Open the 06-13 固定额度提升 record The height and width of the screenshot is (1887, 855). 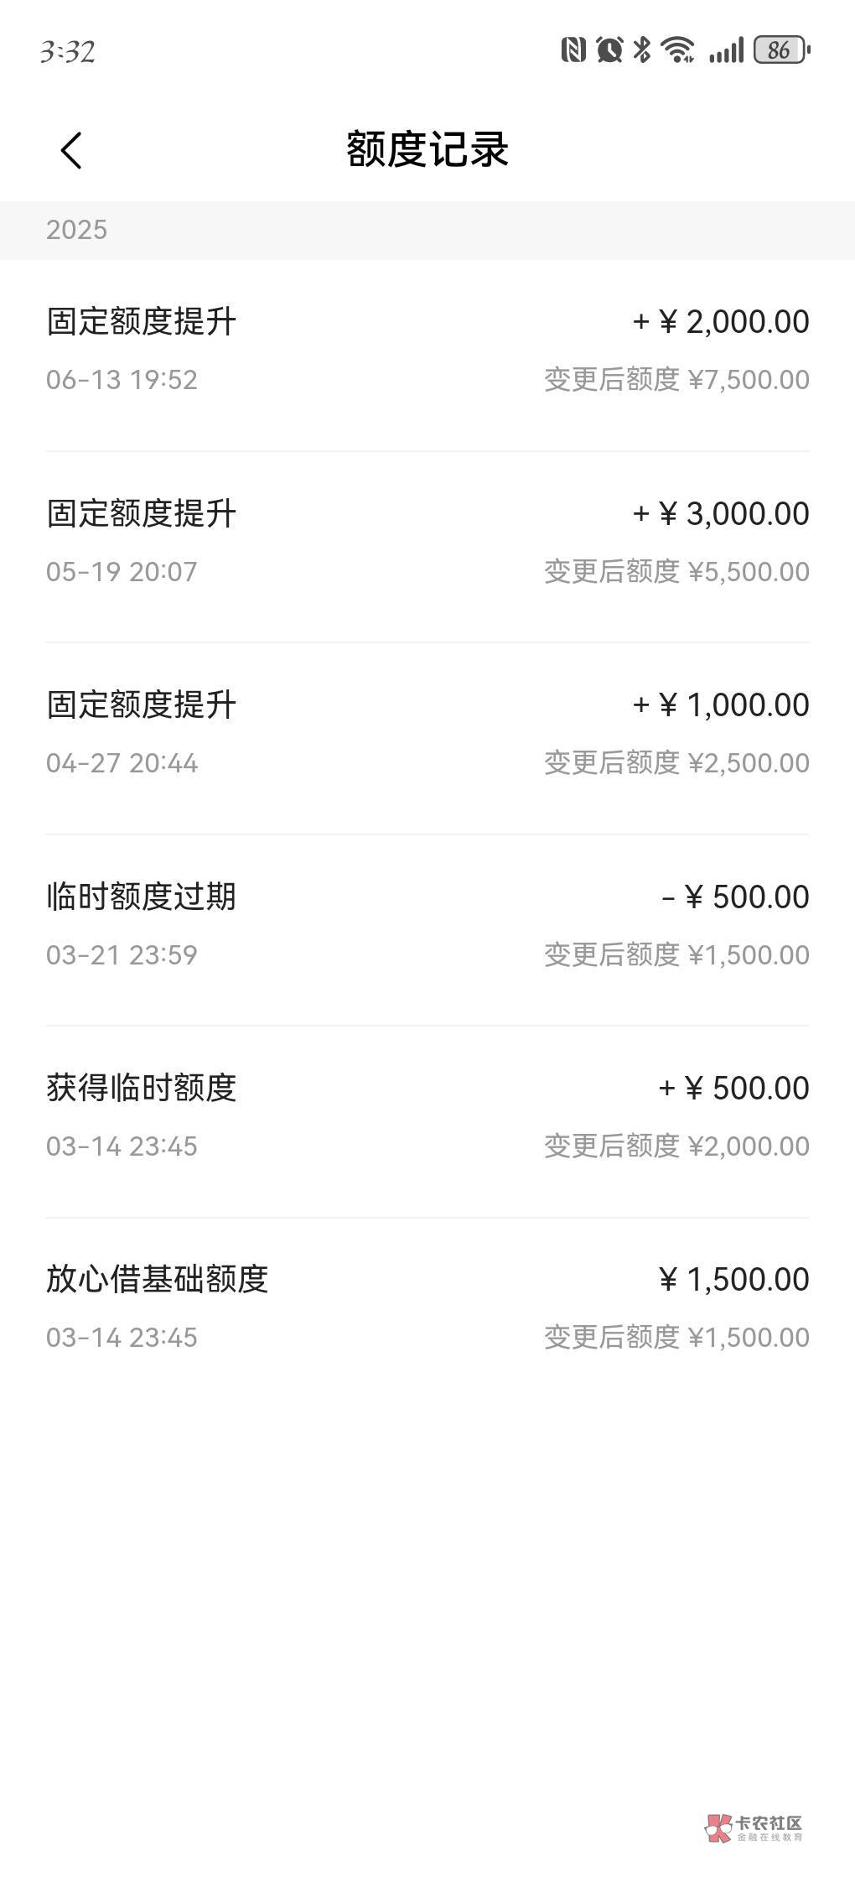pyautogui.click(x=427, y=349)
